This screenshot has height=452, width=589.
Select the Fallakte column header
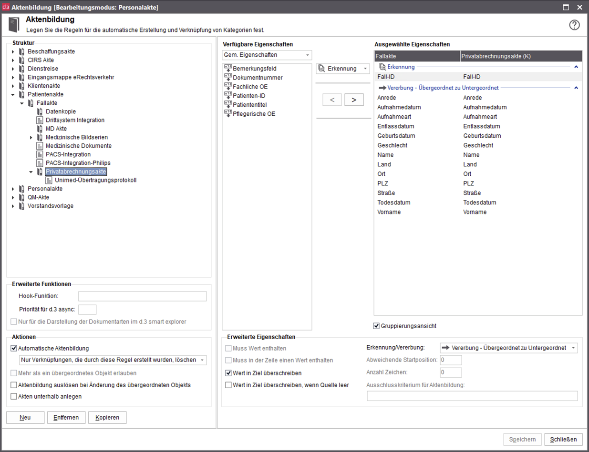tap(417, 56)
